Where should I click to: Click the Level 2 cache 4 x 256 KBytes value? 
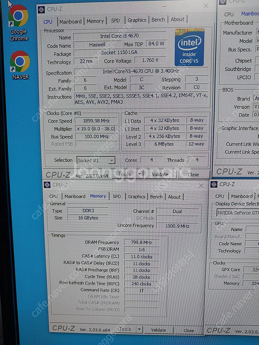[x=164, y=136]
